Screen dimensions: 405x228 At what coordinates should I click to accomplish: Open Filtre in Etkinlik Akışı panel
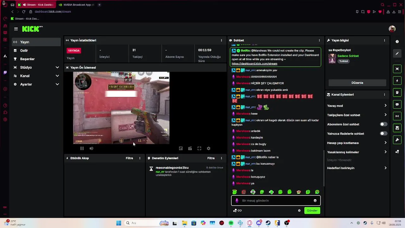click(x=129, y=158)
